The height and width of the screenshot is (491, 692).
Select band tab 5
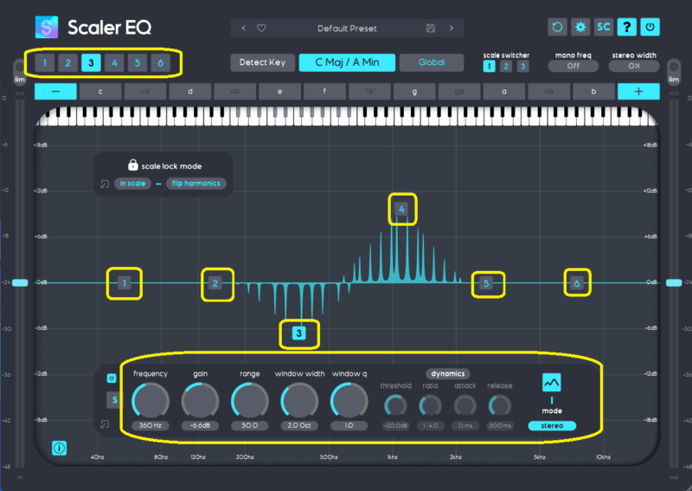coord(136,62)
